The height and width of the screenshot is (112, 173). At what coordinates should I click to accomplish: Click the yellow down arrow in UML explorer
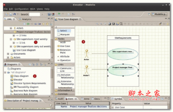[47, 24]
